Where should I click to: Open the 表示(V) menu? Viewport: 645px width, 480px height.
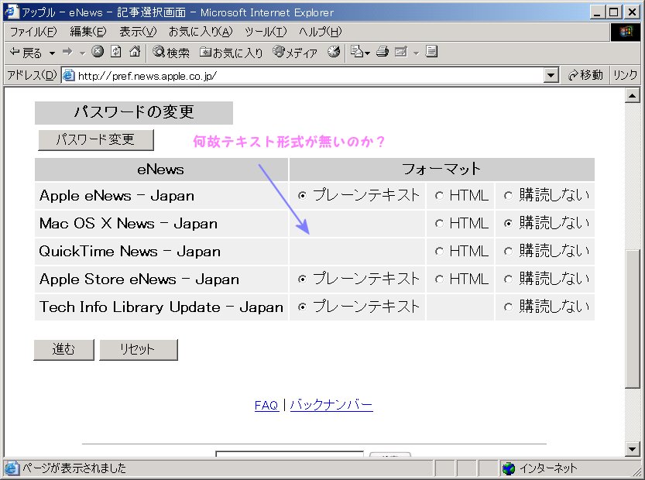pyautogui.click(x=138, y=32)
